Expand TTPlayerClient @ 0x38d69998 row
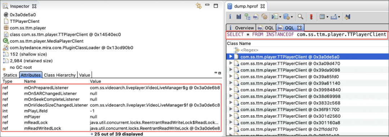The width and height of the screenshot is (389, 137). [231, 96]
